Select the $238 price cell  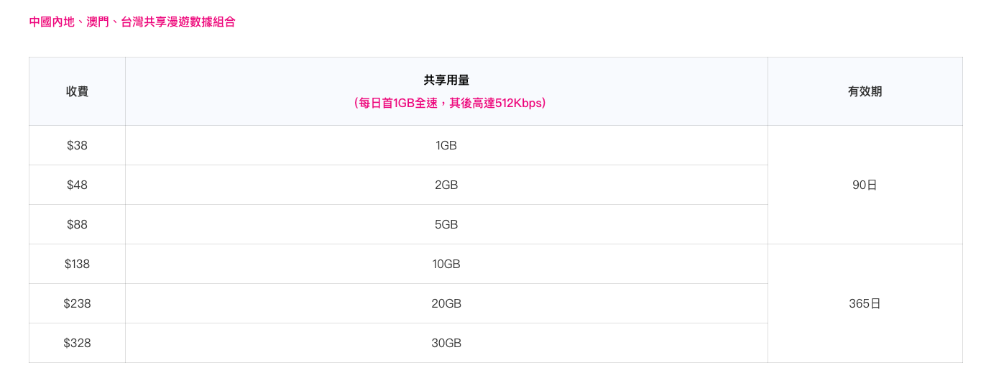coord(77,303)
